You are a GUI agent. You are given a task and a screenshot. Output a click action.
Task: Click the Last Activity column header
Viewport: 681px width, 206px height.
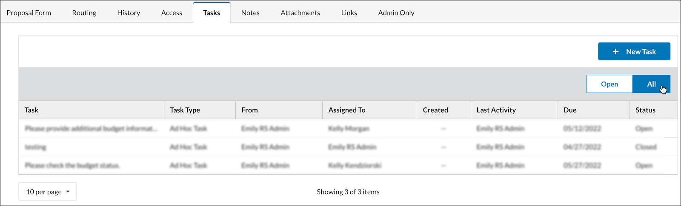coord(496,110)
